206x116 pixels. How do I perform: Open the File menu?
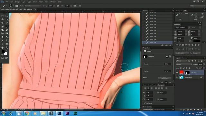click(7, 2)
